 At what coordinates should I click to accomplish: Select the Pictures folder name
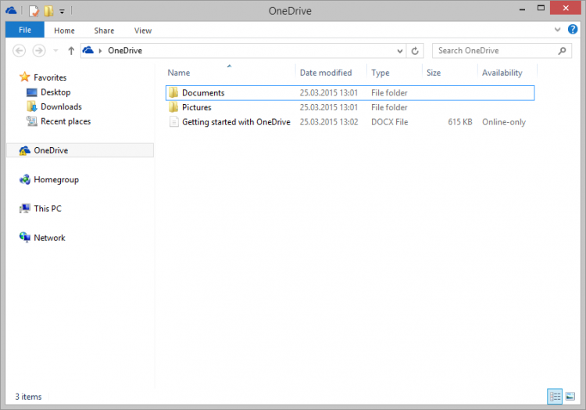(x=197, y=107)
